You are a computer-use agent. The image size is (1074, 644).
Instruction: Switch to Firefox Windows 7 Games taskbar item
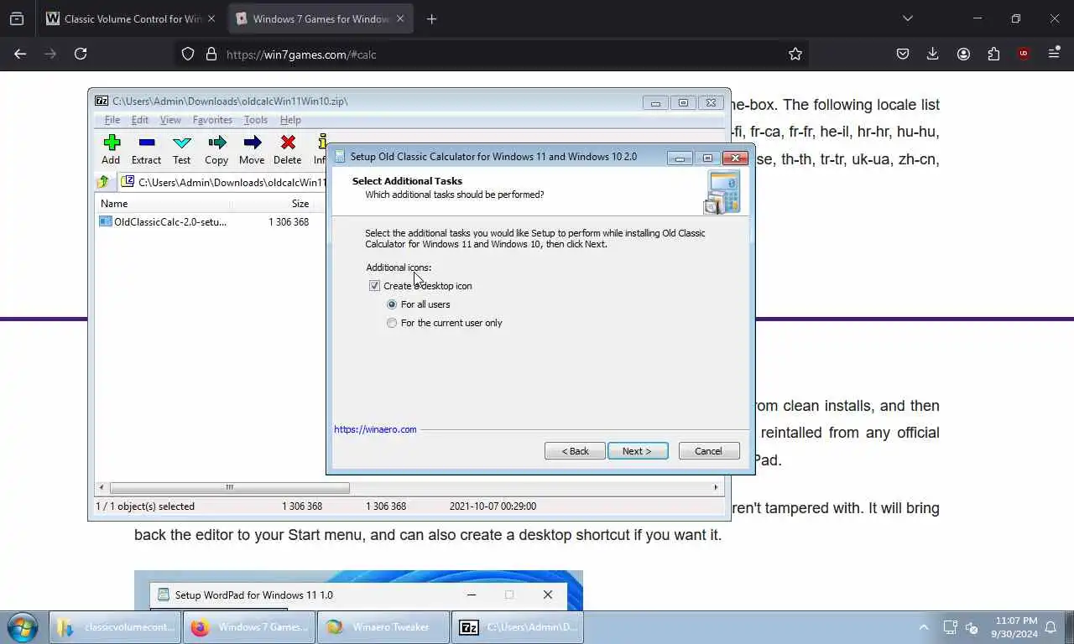(249, 627)
